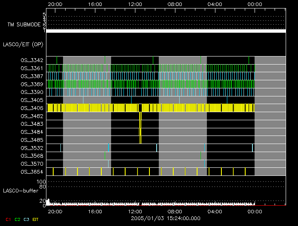Screen dimensions: 298x226
Task: Click the 2005/01/03 15:24:00 timestamp
Action: [x=166, y=218]
